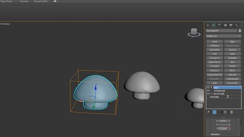Apply the Symmetry modifier button
Viewport: 244px width, 137px height.
pyautogui.click(x=215, y=70)
